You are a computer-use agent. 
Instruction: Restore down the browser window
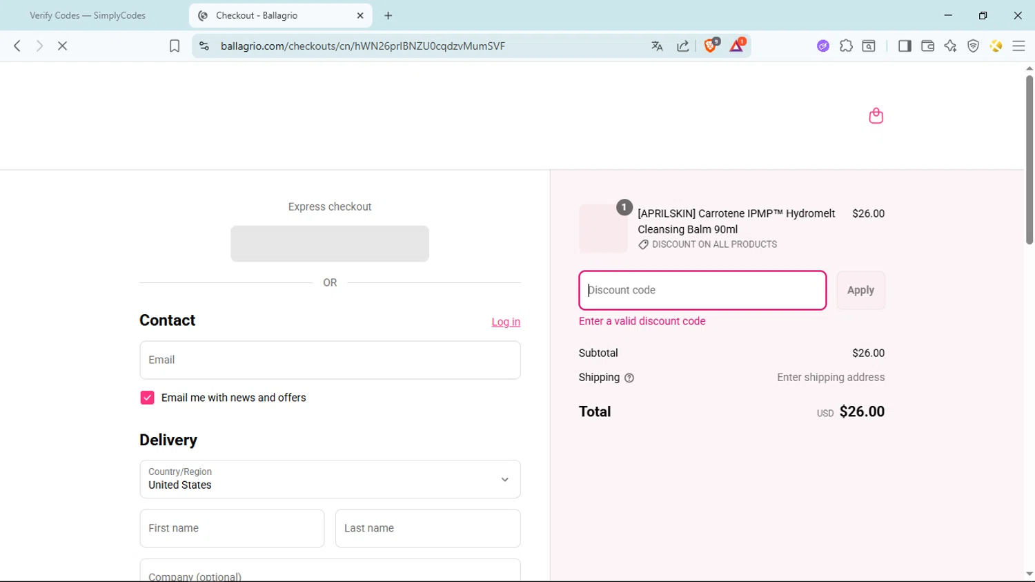click(x=983, y=15)
